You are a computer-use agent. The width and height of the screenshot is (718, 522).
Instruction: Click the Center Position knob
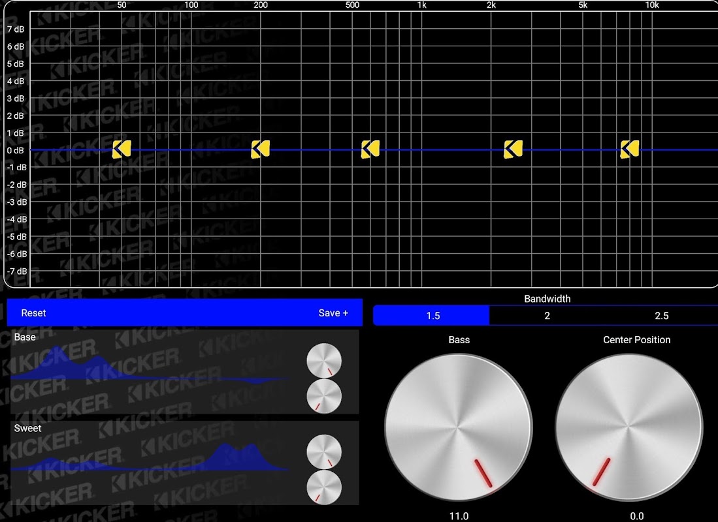pyautogui.click(x=628, y=427)
